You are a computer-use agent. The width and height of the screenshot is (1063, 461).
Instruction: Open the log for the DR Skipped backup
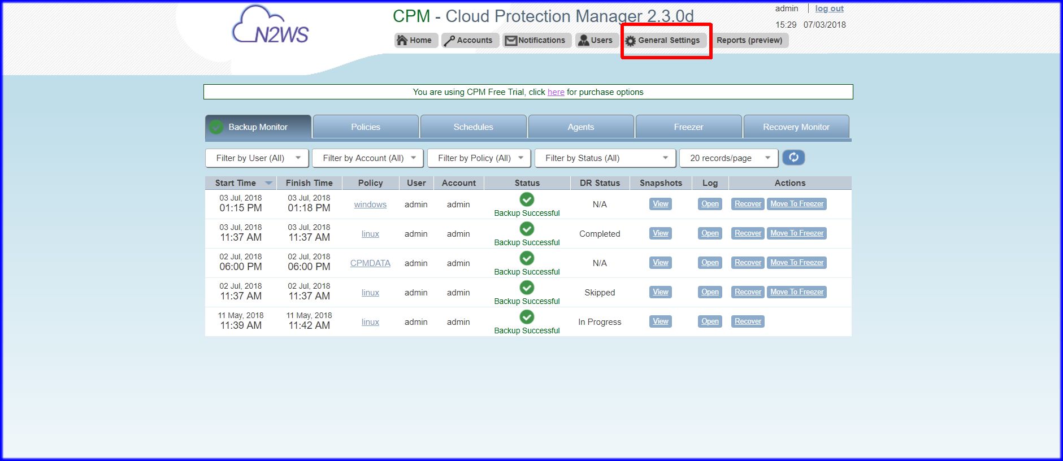coord(710,292)
